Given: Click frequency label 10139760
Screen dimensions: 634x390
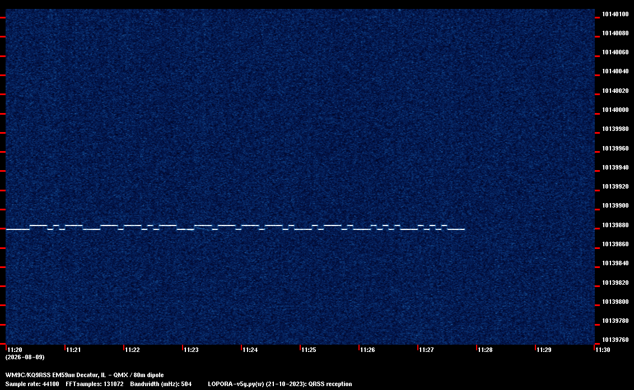Looking at the screenshot, I should point(616,340).
